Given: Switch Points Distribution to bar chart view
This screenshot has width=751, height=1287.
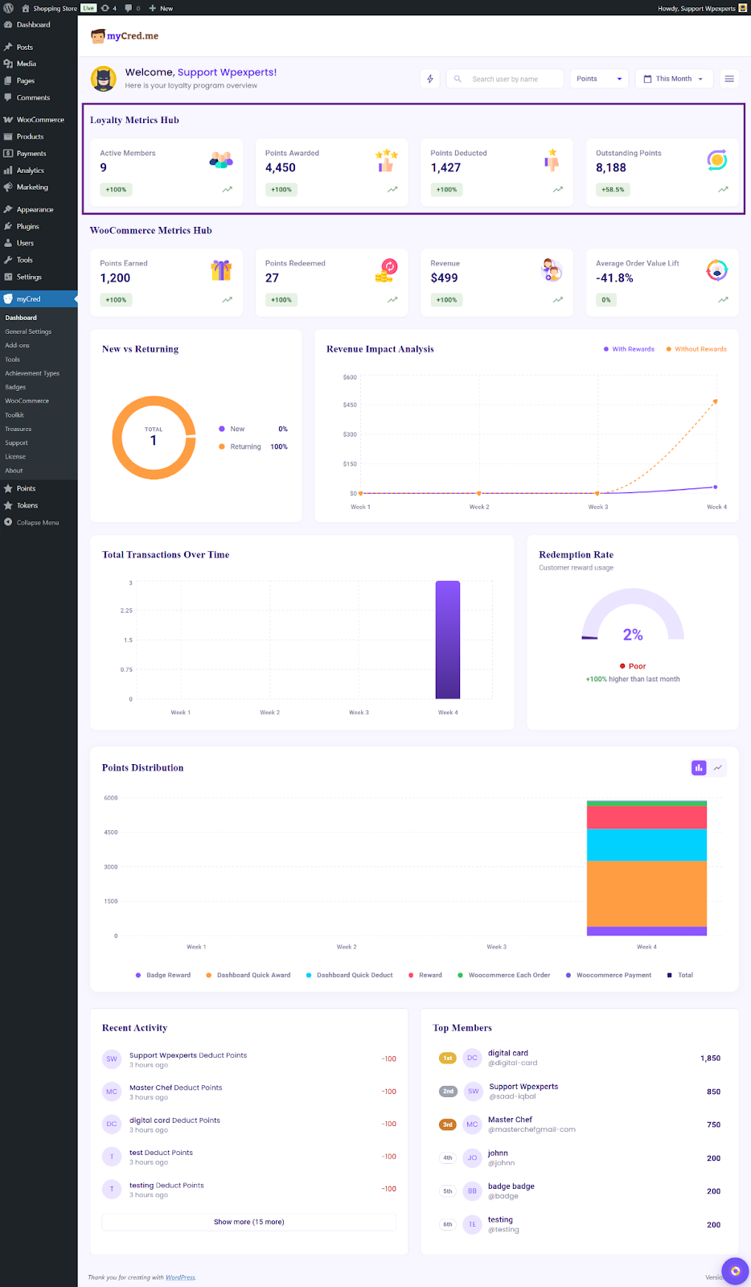Looking at the screenshot, I should pos(699,768).
